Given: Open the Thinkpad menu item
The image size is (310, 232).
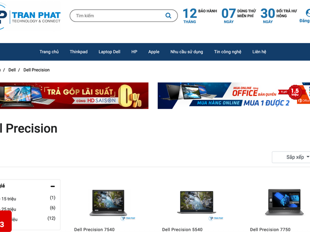Looking at the screenshot, I should coord(79,52).
